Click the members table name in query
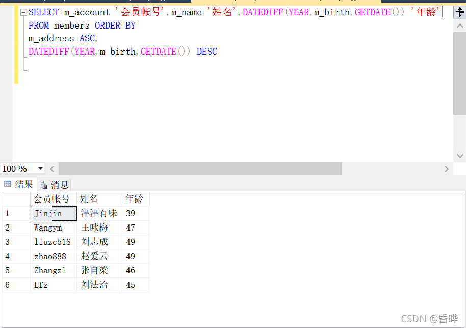The height and width of the screenshot is (328, 466). 71,26
